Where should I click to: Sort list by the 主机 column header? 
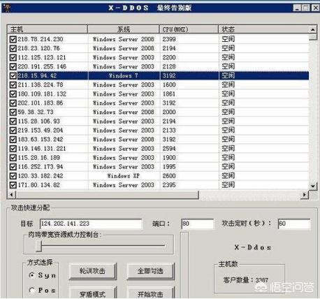coord(48,29)
